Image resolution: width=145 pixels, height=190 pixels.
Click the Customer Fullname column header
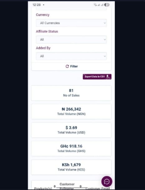67,186
